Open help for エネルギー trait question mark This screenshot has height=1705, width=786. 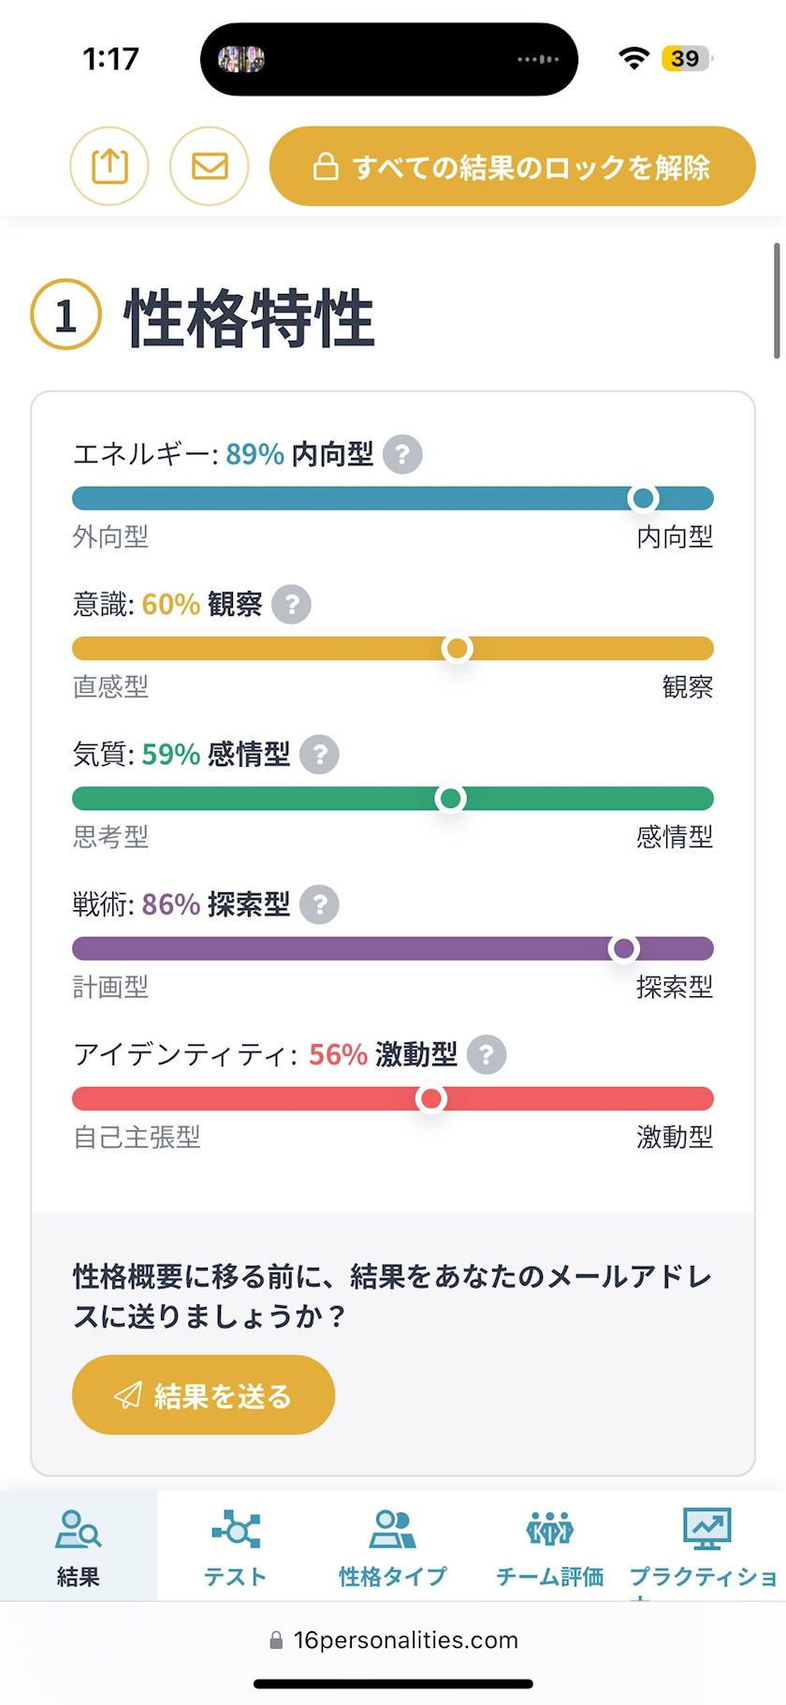point(402,455)
